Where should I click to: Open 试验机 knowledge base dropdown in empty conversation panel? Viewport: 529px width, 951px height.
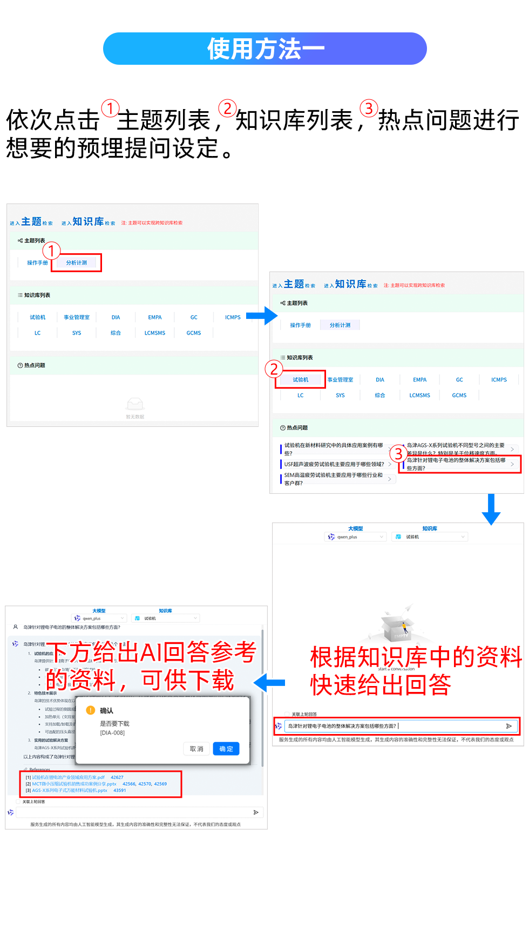(429, 537)
